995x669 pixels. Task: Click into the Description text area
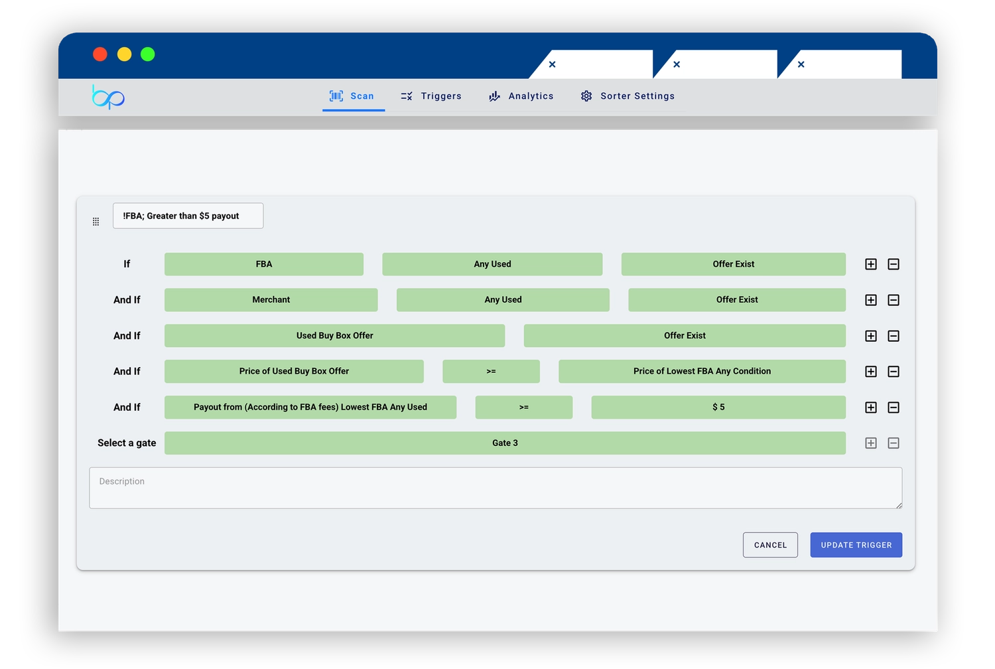(495, 488)
